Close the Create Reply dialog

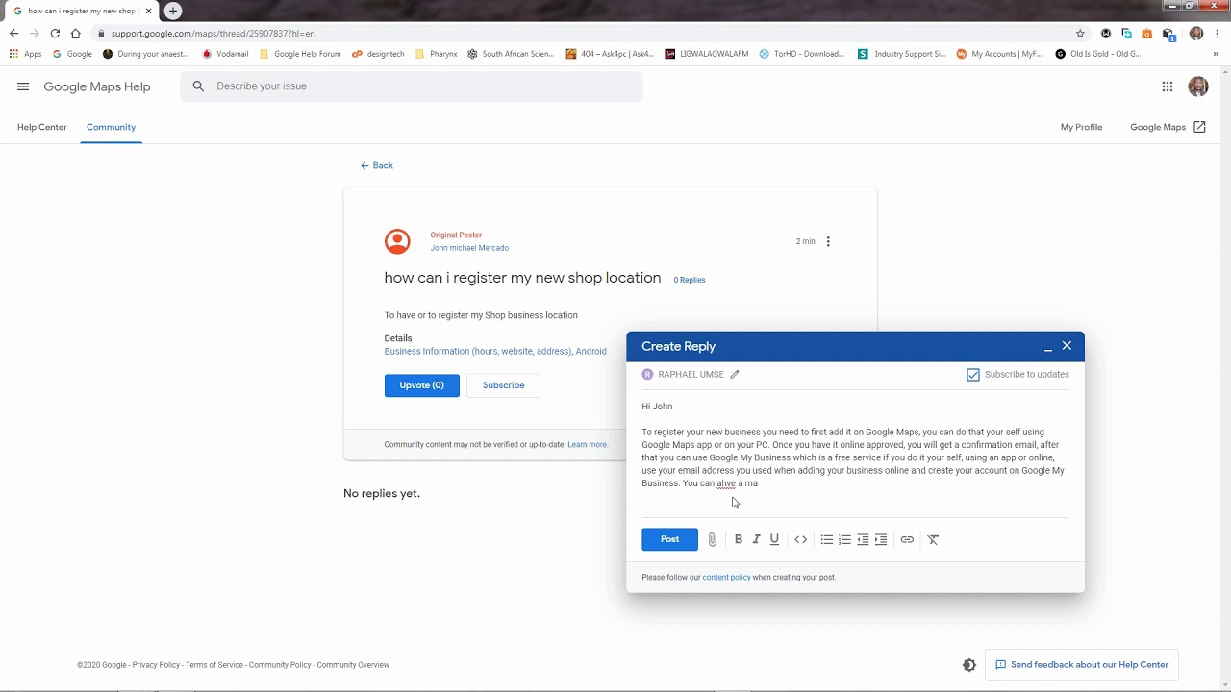[x=1067, y=346]
